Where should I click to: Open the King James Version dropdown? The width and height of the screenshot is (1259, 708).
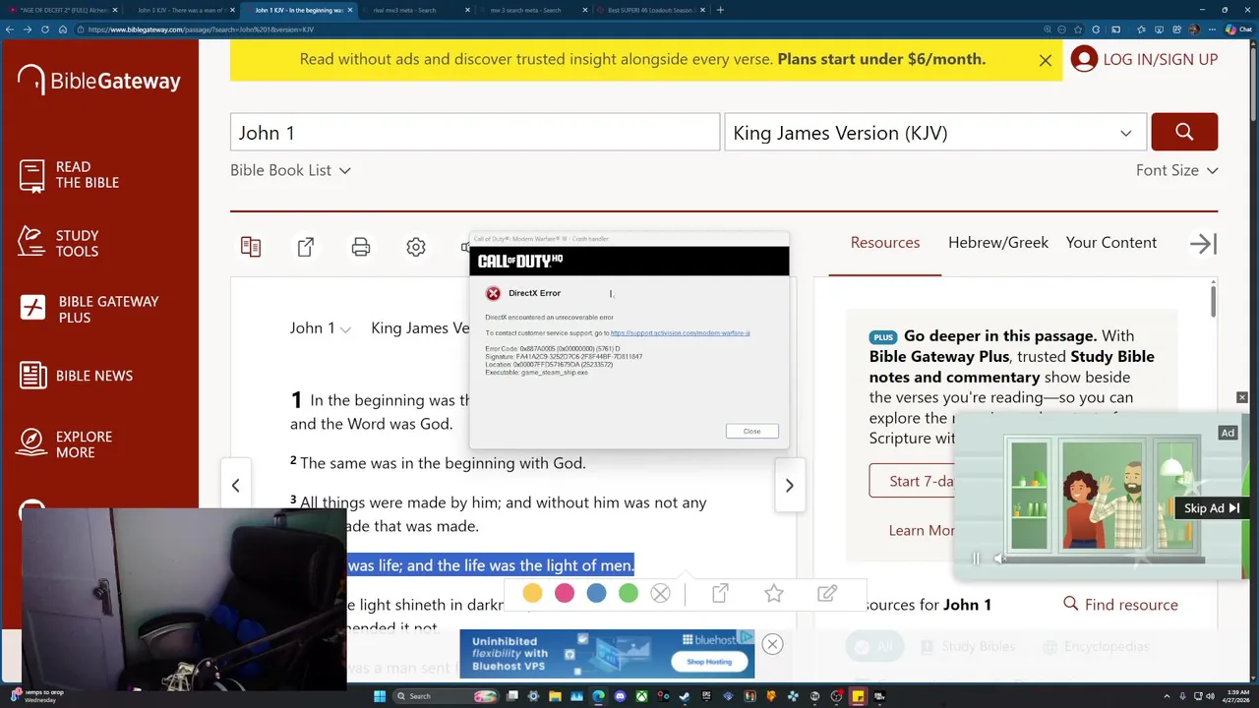(x=934, y=133)
